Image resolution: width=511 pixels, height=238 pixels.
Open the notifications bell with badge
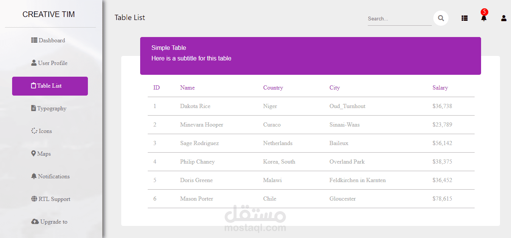point(484,18)
